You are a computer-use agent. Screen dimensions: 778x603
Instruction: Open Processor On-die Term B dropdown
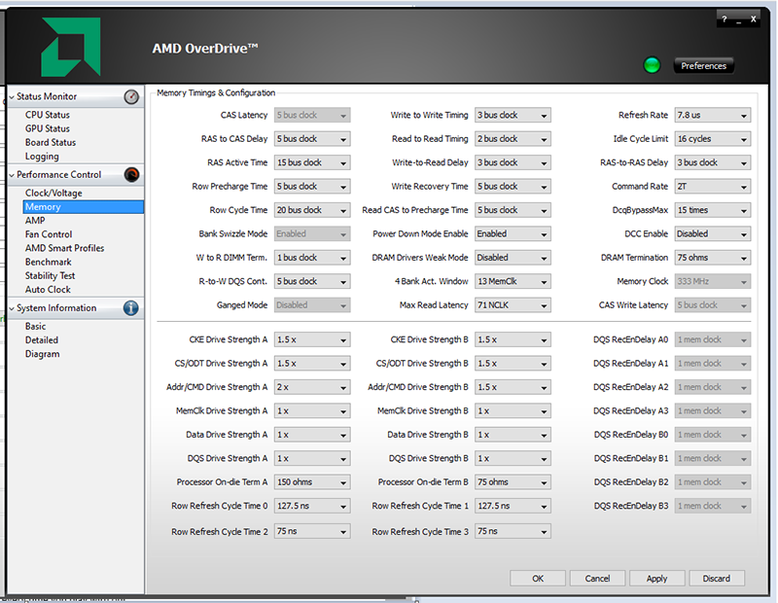pos(513,482)
